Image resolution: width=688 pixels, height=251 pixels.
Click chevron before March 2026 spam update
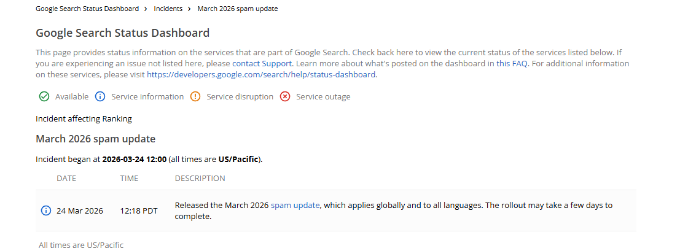click(x=189, y=9)
